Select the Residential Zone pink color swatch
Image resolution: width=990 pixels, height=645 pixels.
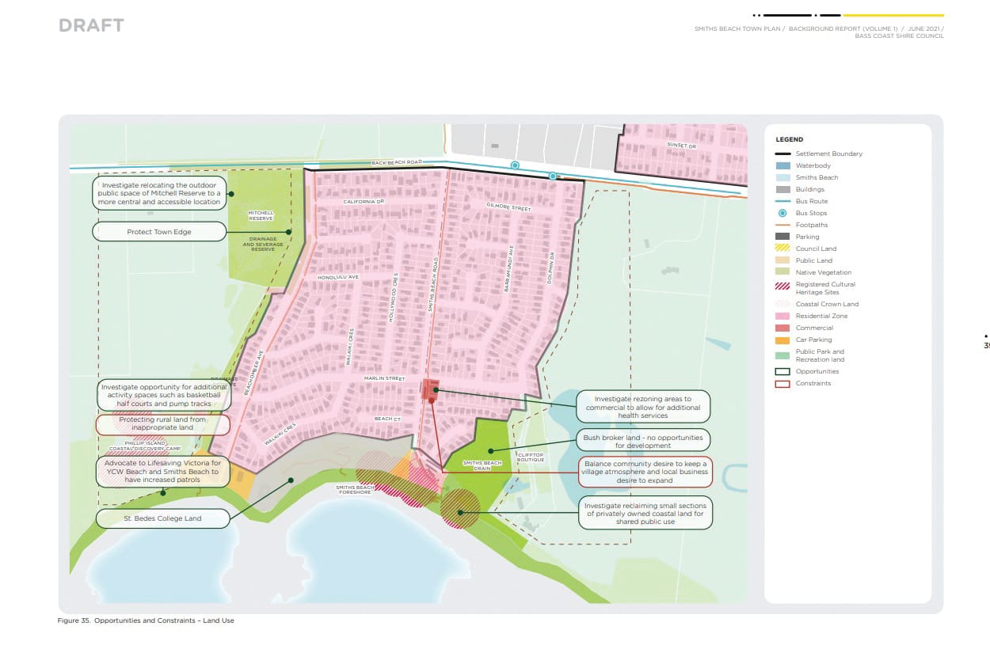pyautogui.click(x=782, y=316)
